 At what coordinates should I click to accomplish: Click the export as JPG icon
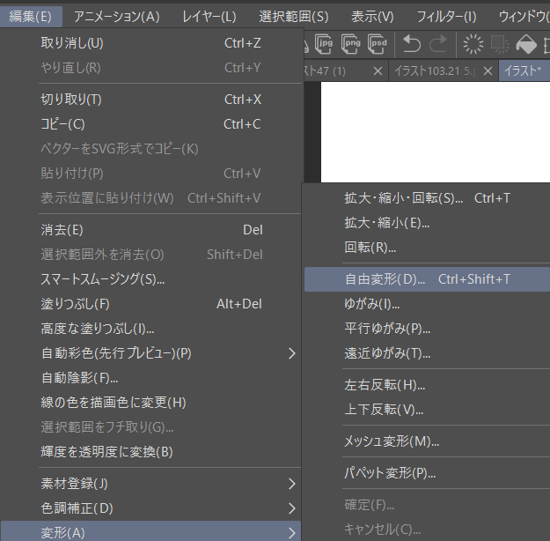325,43
